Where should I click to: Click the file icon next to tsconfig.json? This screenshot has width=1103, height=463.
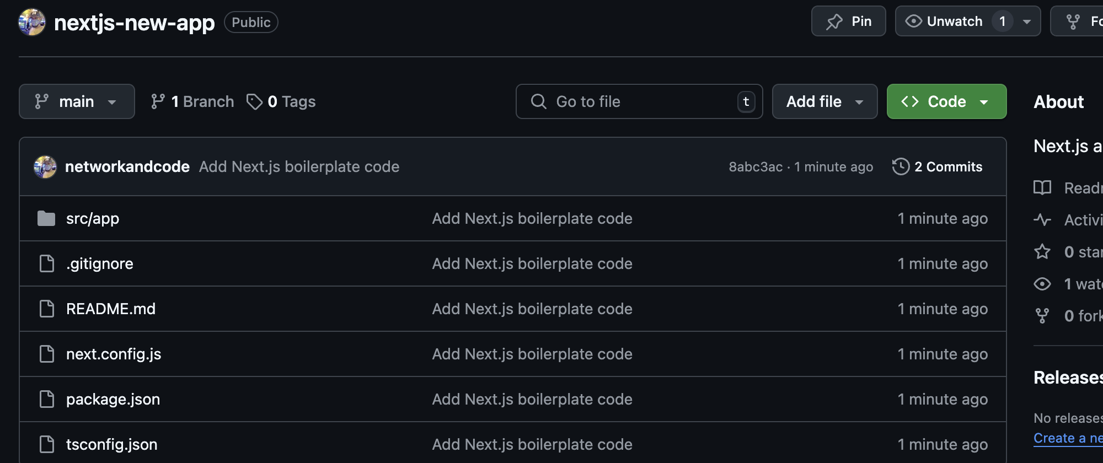(47, 444)
